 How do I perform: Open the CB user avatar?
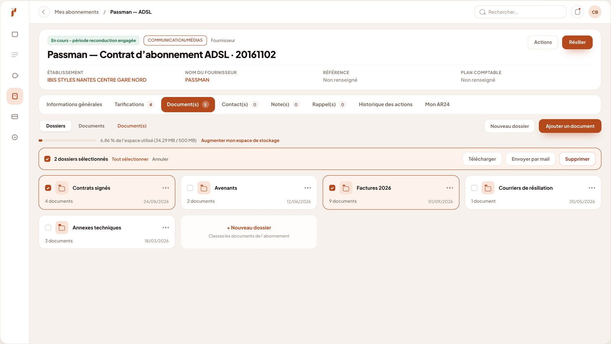point(595,12)
